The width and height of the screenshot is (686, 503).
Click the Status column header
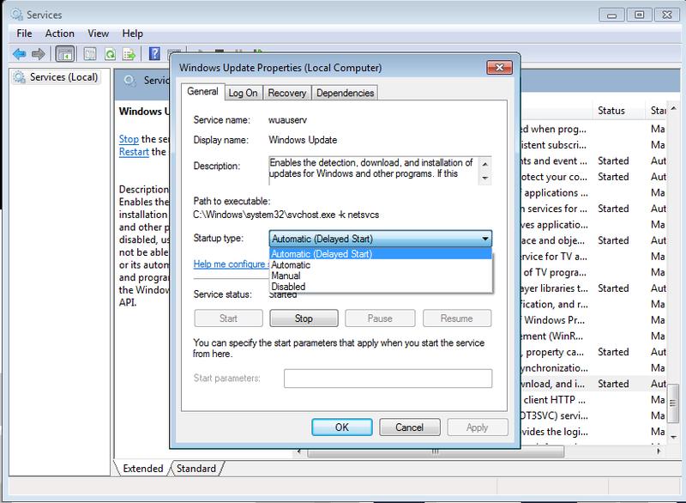[x=618, y=111]
